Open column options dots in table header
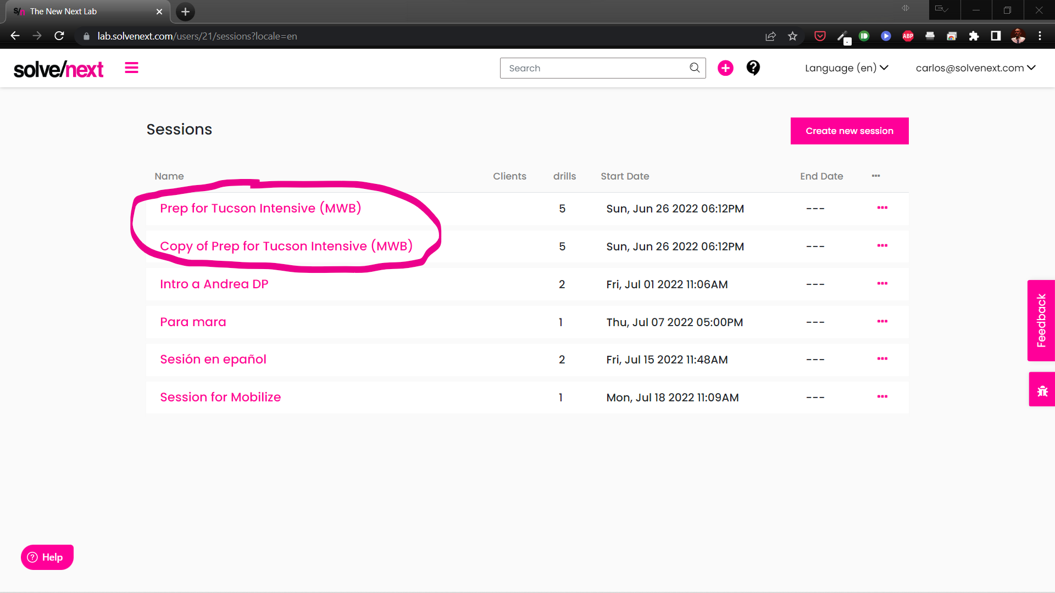 click(876, 176)
